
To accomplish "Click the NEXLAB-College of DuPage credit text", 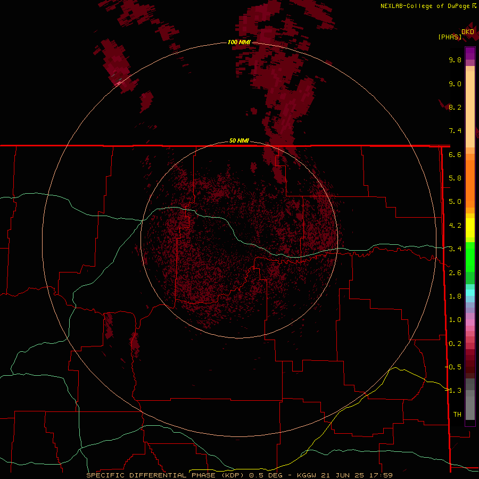I will click(425, 6).
